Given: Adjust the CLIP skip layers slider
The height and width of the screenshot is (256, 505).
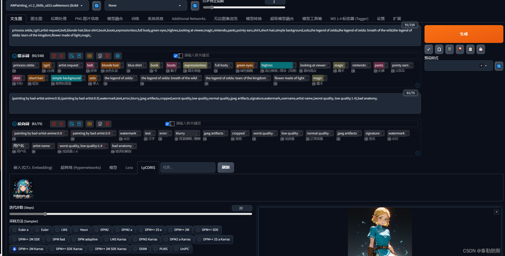Looking at the screenshot, I should (x=244, y=7).
